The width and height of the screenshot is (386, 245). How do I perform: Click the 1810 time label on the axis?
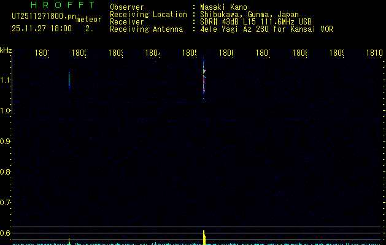point(374,53)
